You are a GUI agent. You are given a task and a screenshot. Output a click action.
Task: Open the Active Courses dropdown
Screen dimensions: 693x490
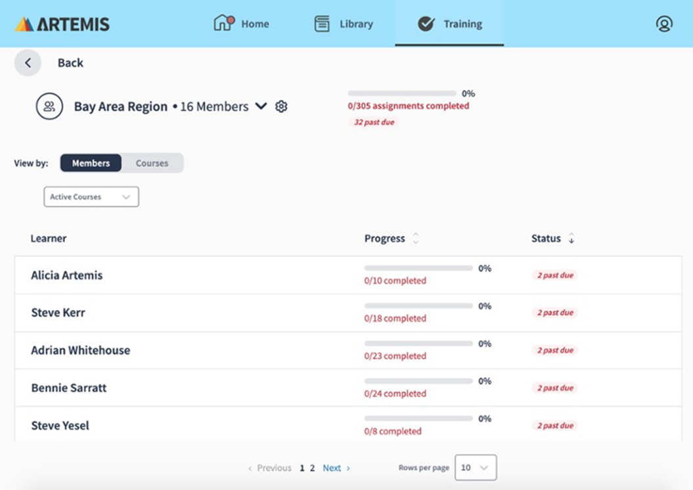click(x=91, y=197)
